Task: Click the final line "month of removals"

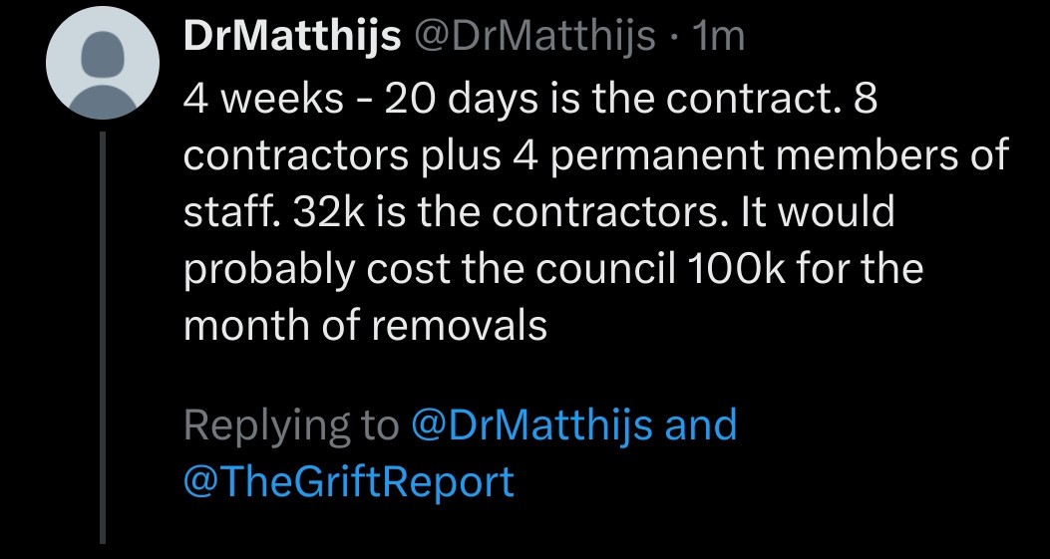Action: pyautogui.click(x=365, y=326)
